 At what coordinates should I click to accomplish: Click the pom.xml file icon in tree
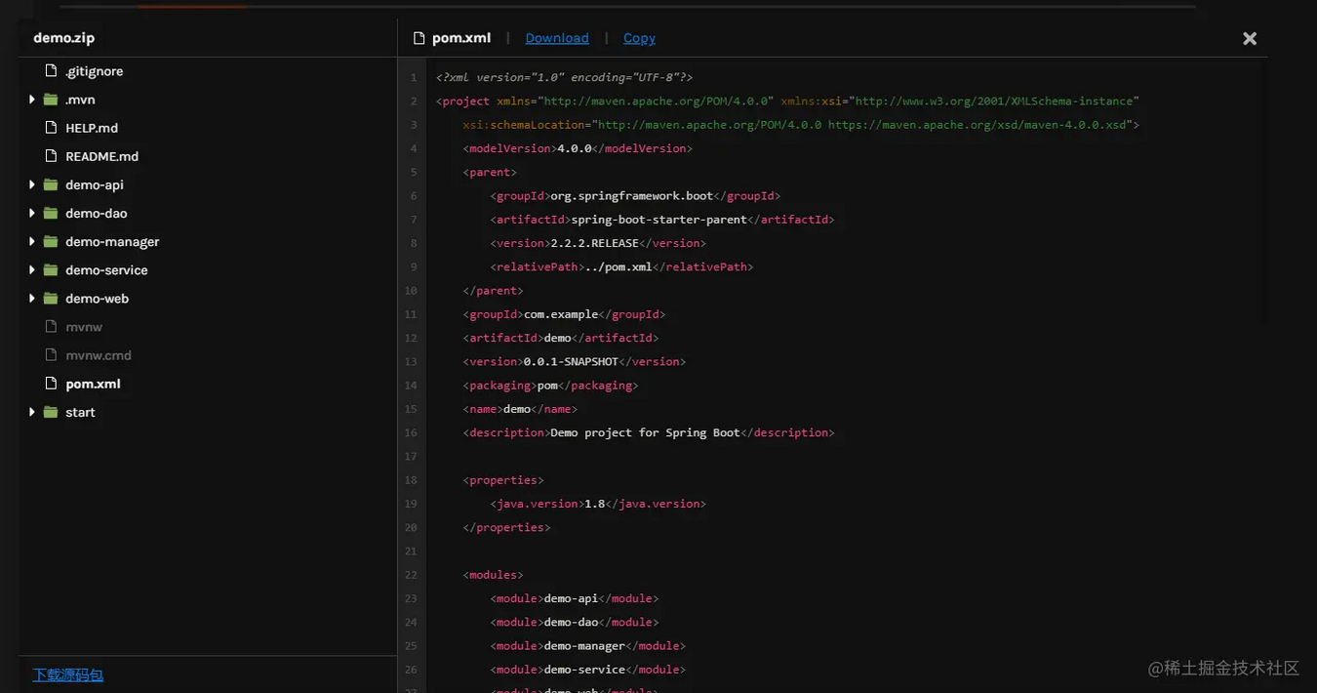click(51, 384)
